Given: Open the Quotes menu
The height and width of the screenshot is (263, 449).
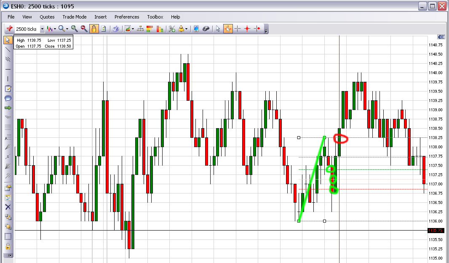Looking at the screenshot, I should point(47,17).
